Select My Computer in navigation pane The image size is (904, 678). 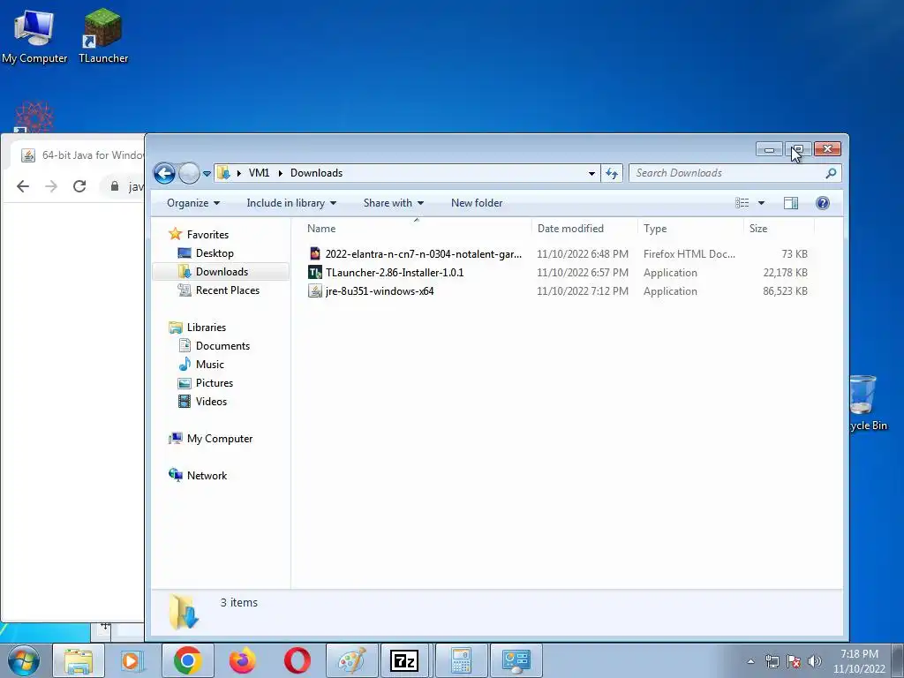pyautogui.click(x=220, y=438)
